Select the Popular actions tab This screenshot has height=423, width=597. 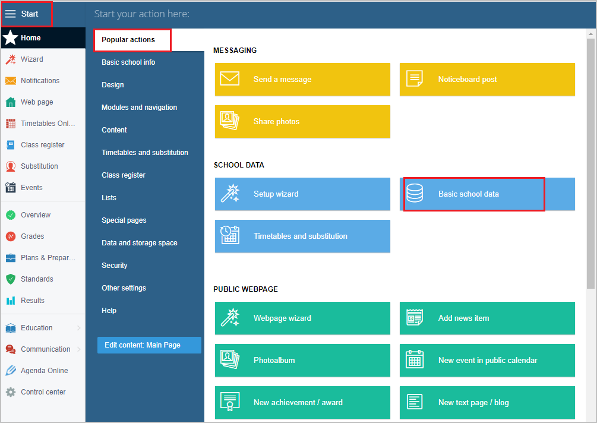(x=132, y=40)
